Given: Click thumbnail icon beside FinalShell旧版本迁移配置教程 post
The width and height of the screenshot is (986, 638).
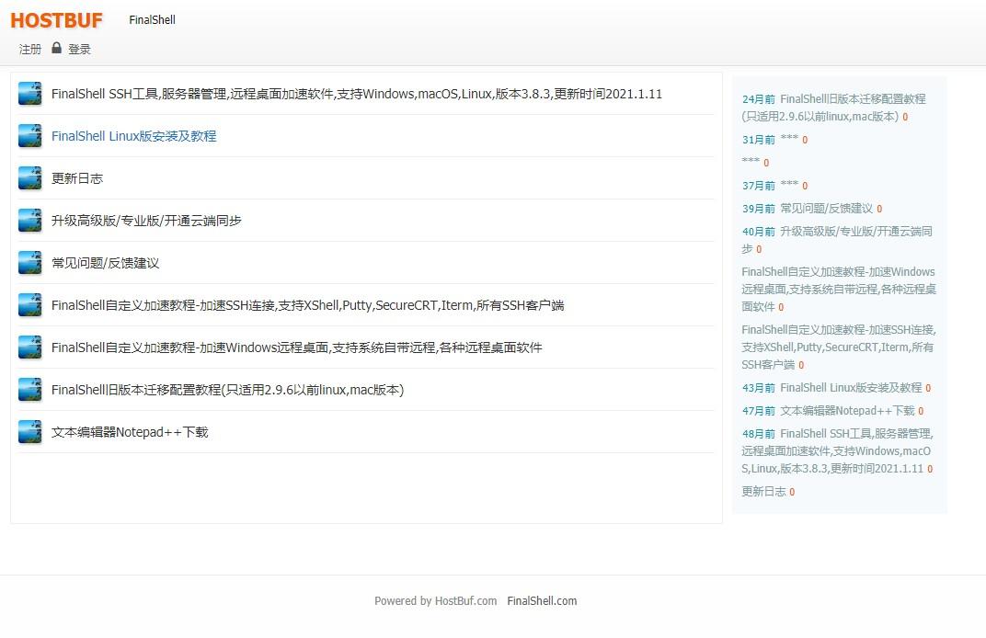Looking at the screenshot, I should [30, 390].
